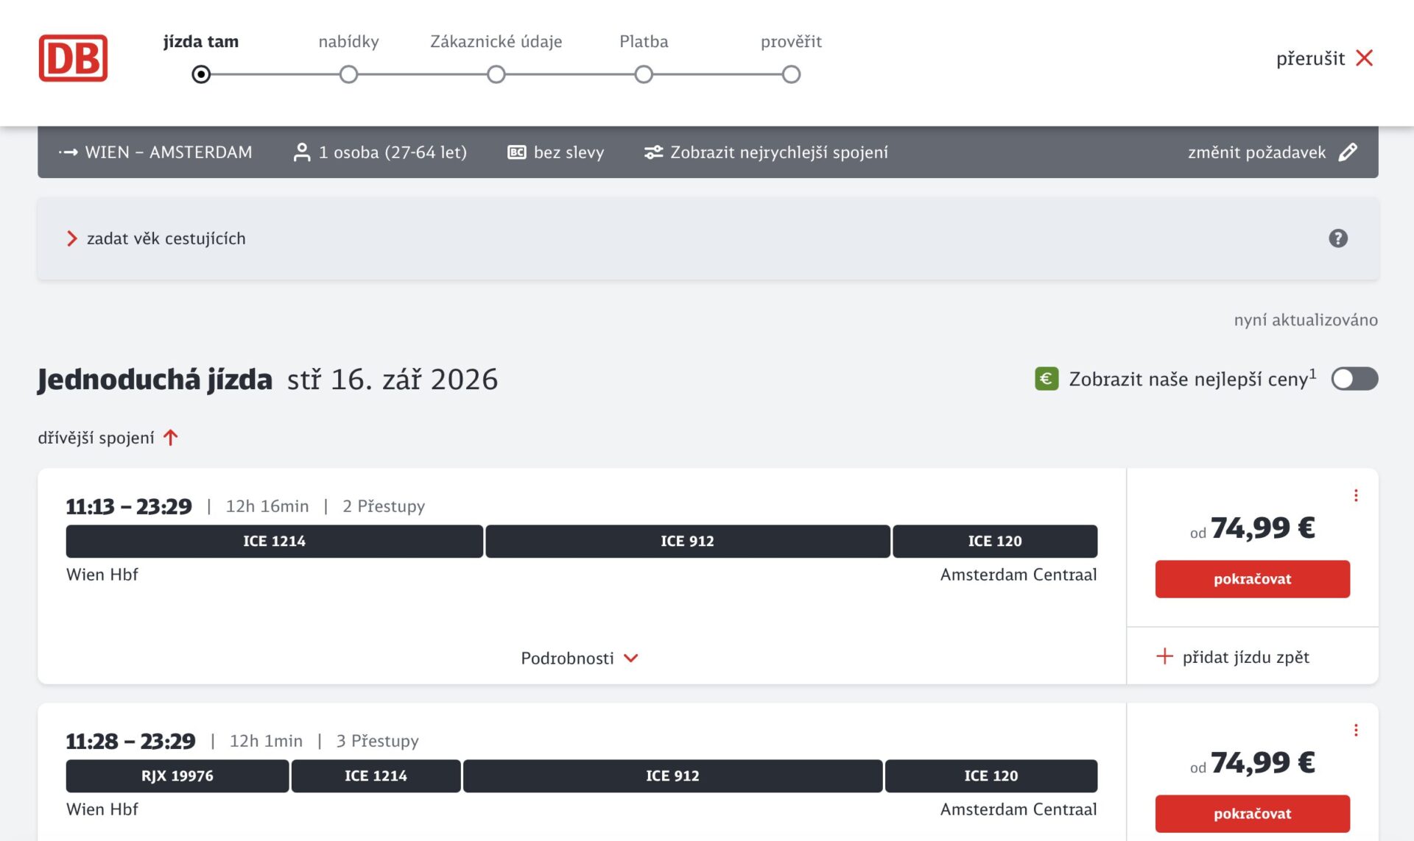The image size is (1414, 841).
Task: Select the prověřit step
Action: coord(792,42)
